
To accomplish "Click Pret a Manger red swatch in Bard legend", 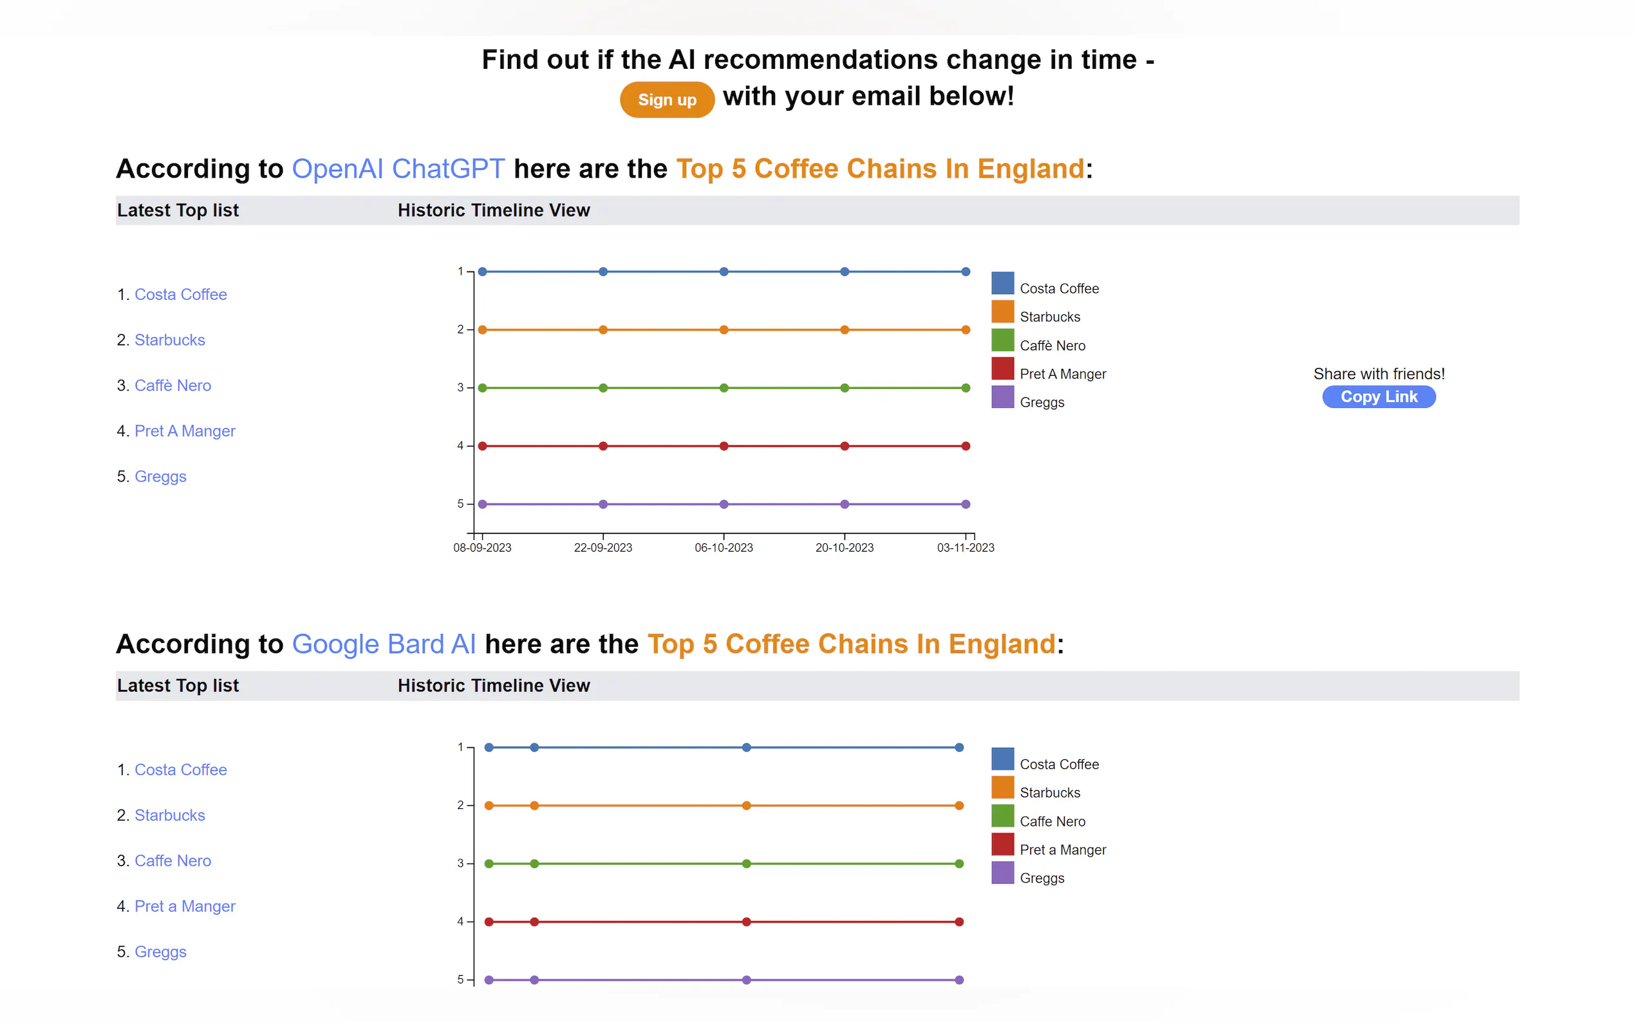I will point(1002,844).
